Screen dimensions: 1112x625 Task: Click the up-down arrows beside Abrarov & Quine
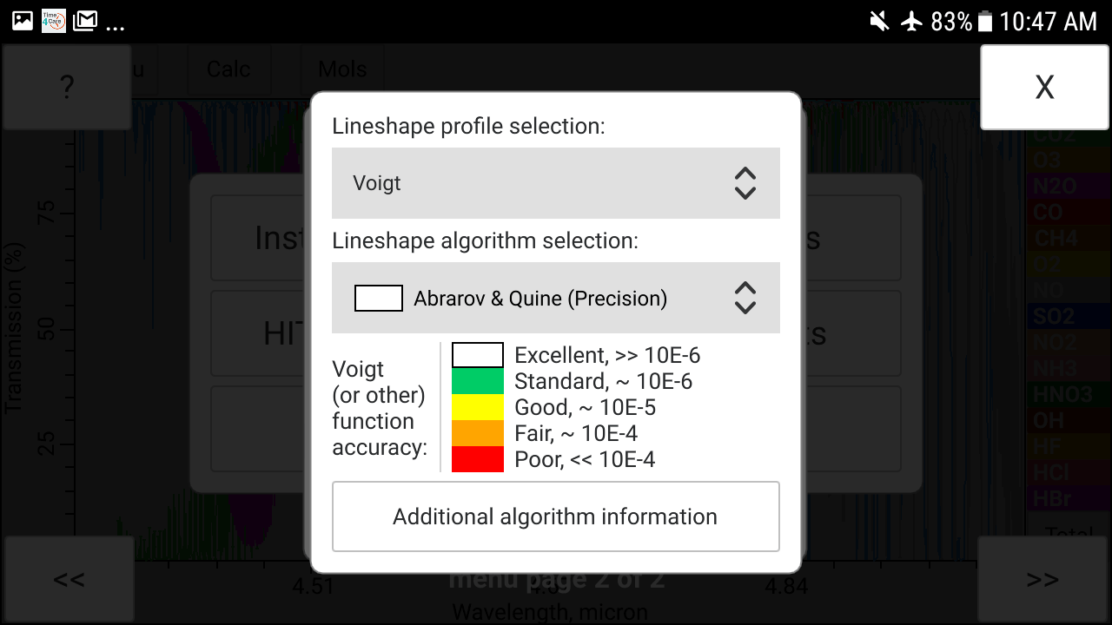[x=745, y=298]
